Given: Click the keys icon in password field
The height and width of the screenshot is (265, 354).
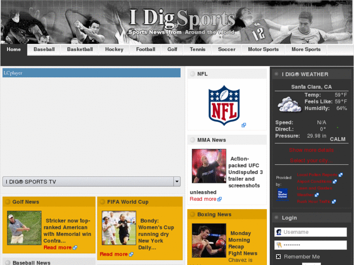Looking at the screenshot, I should point(279,245).
